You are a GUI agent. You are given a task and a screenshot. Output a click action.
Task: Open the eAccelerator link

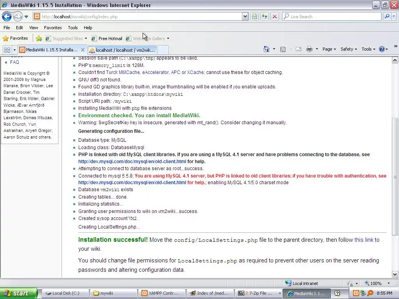[x=155, y=72]
